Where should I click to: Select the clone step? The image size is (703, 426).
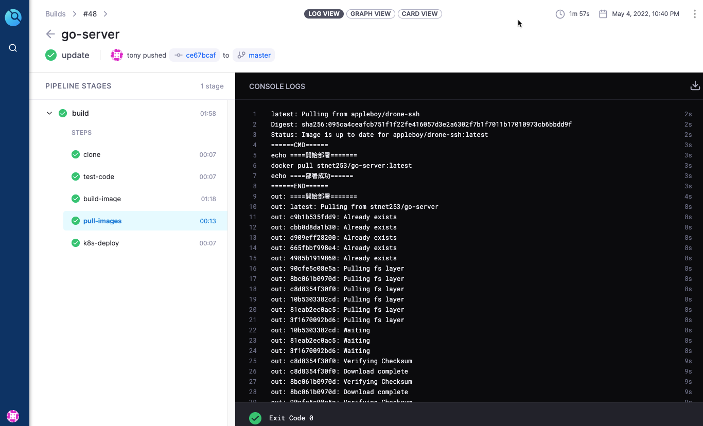(145, 154)
